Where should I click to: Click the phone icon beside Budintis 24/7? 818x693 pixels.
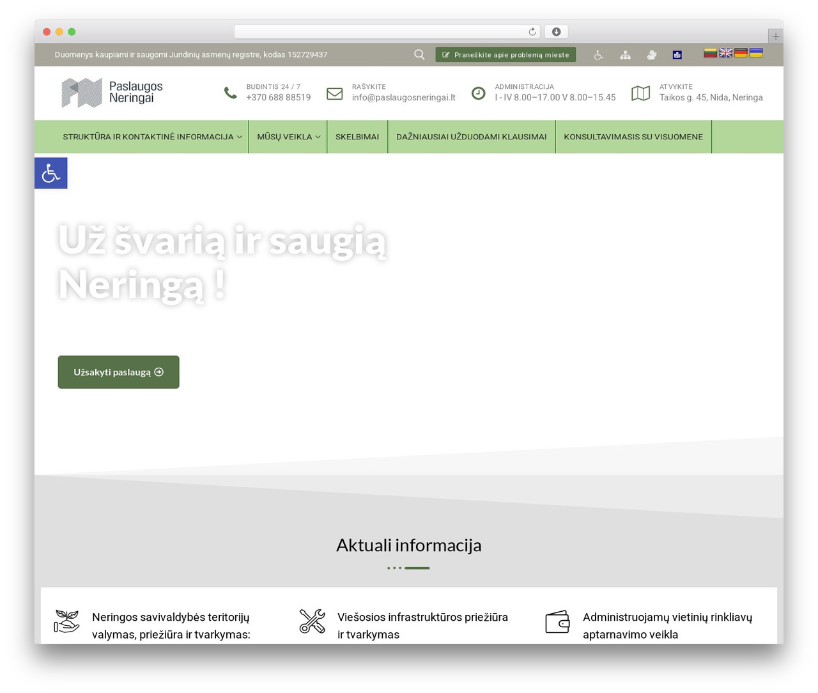tap(230, 93)
